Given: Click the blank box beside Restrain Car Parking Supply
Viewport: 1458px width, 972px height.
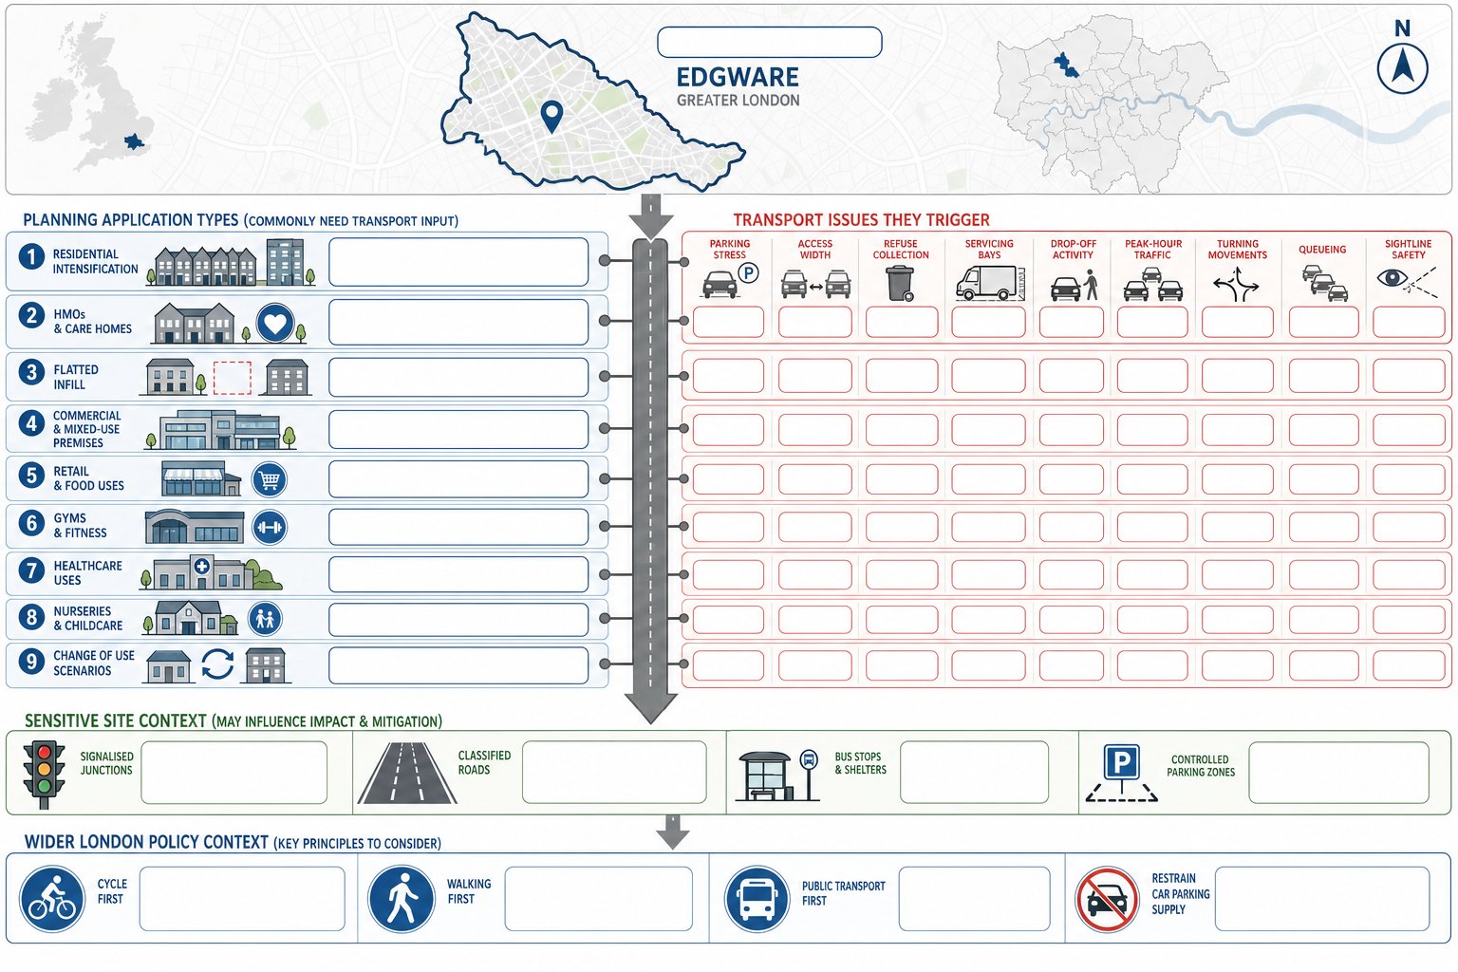Looking at the screenshot, I should [x=1322, y=898].
